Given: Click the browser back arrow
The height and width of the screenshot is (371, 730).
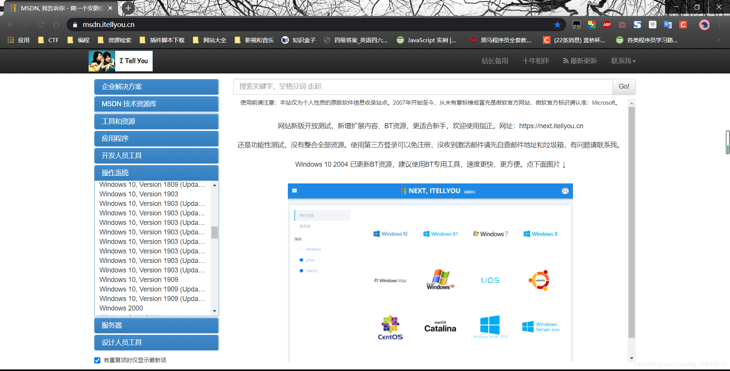Looking at the screenshot, I should (10, 25).
